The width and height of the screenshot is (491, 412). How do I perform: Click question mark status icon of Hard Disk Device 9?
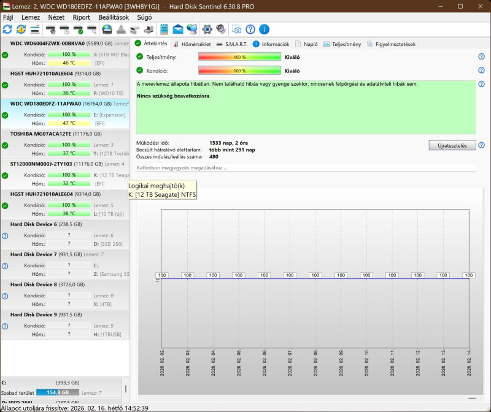pos(5,326)
